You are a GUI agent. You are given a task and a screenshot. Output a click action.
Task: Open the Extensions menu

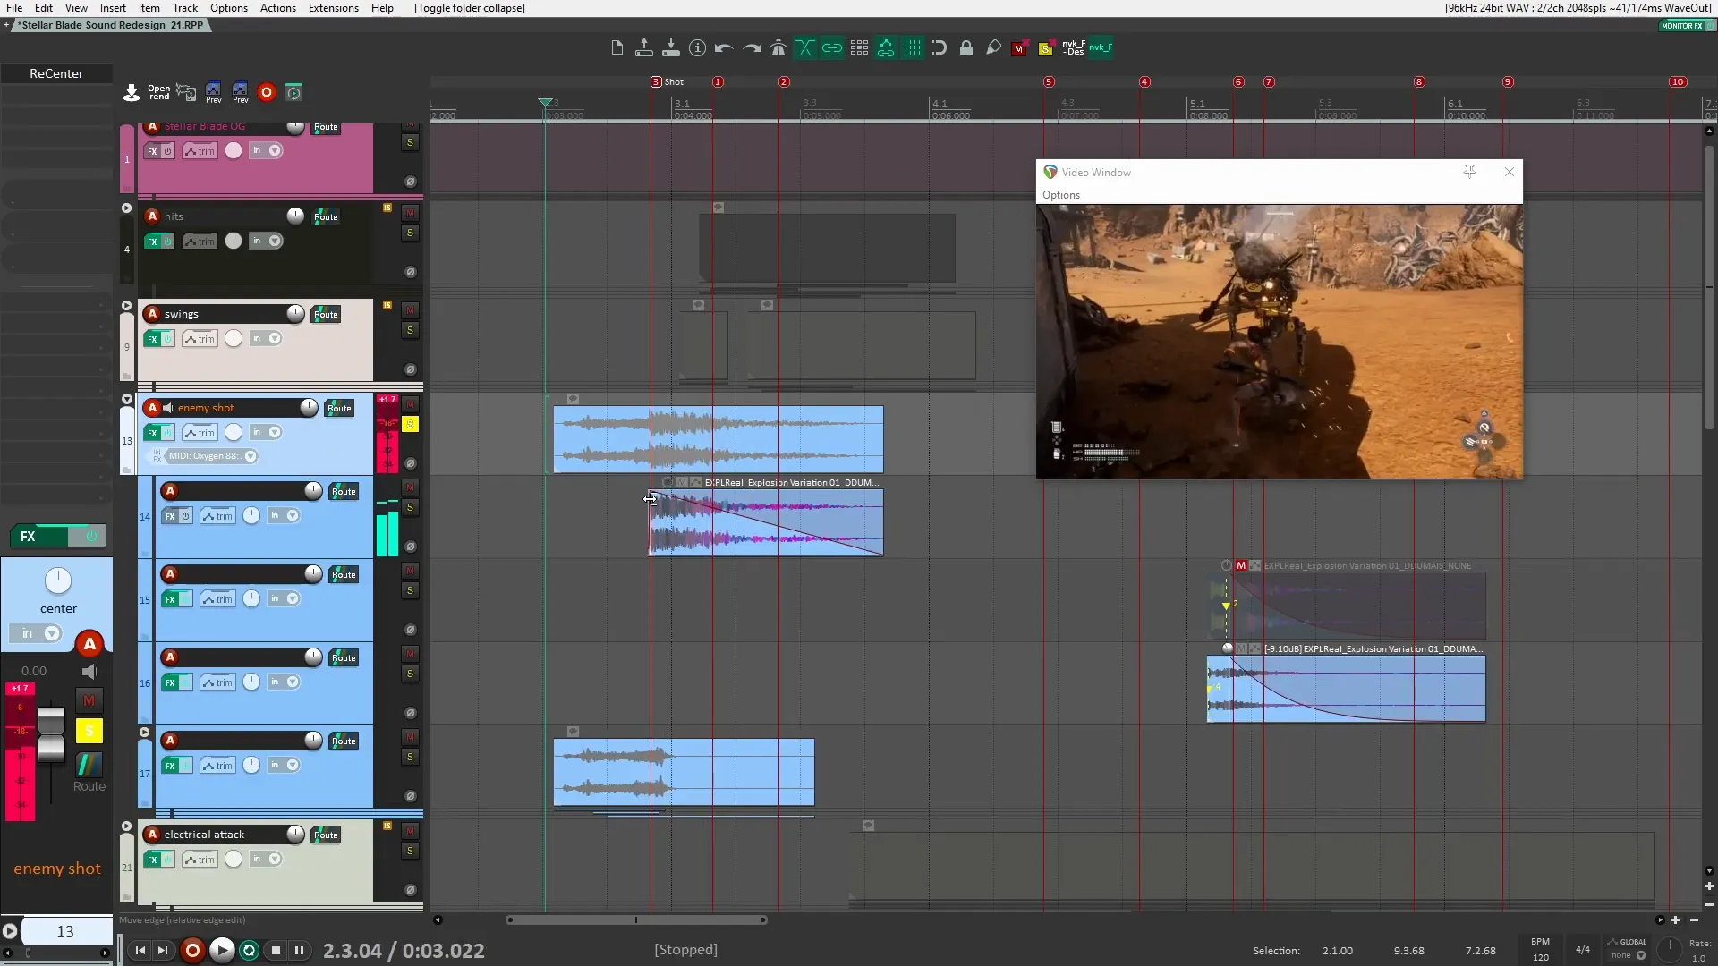(332, 8)
